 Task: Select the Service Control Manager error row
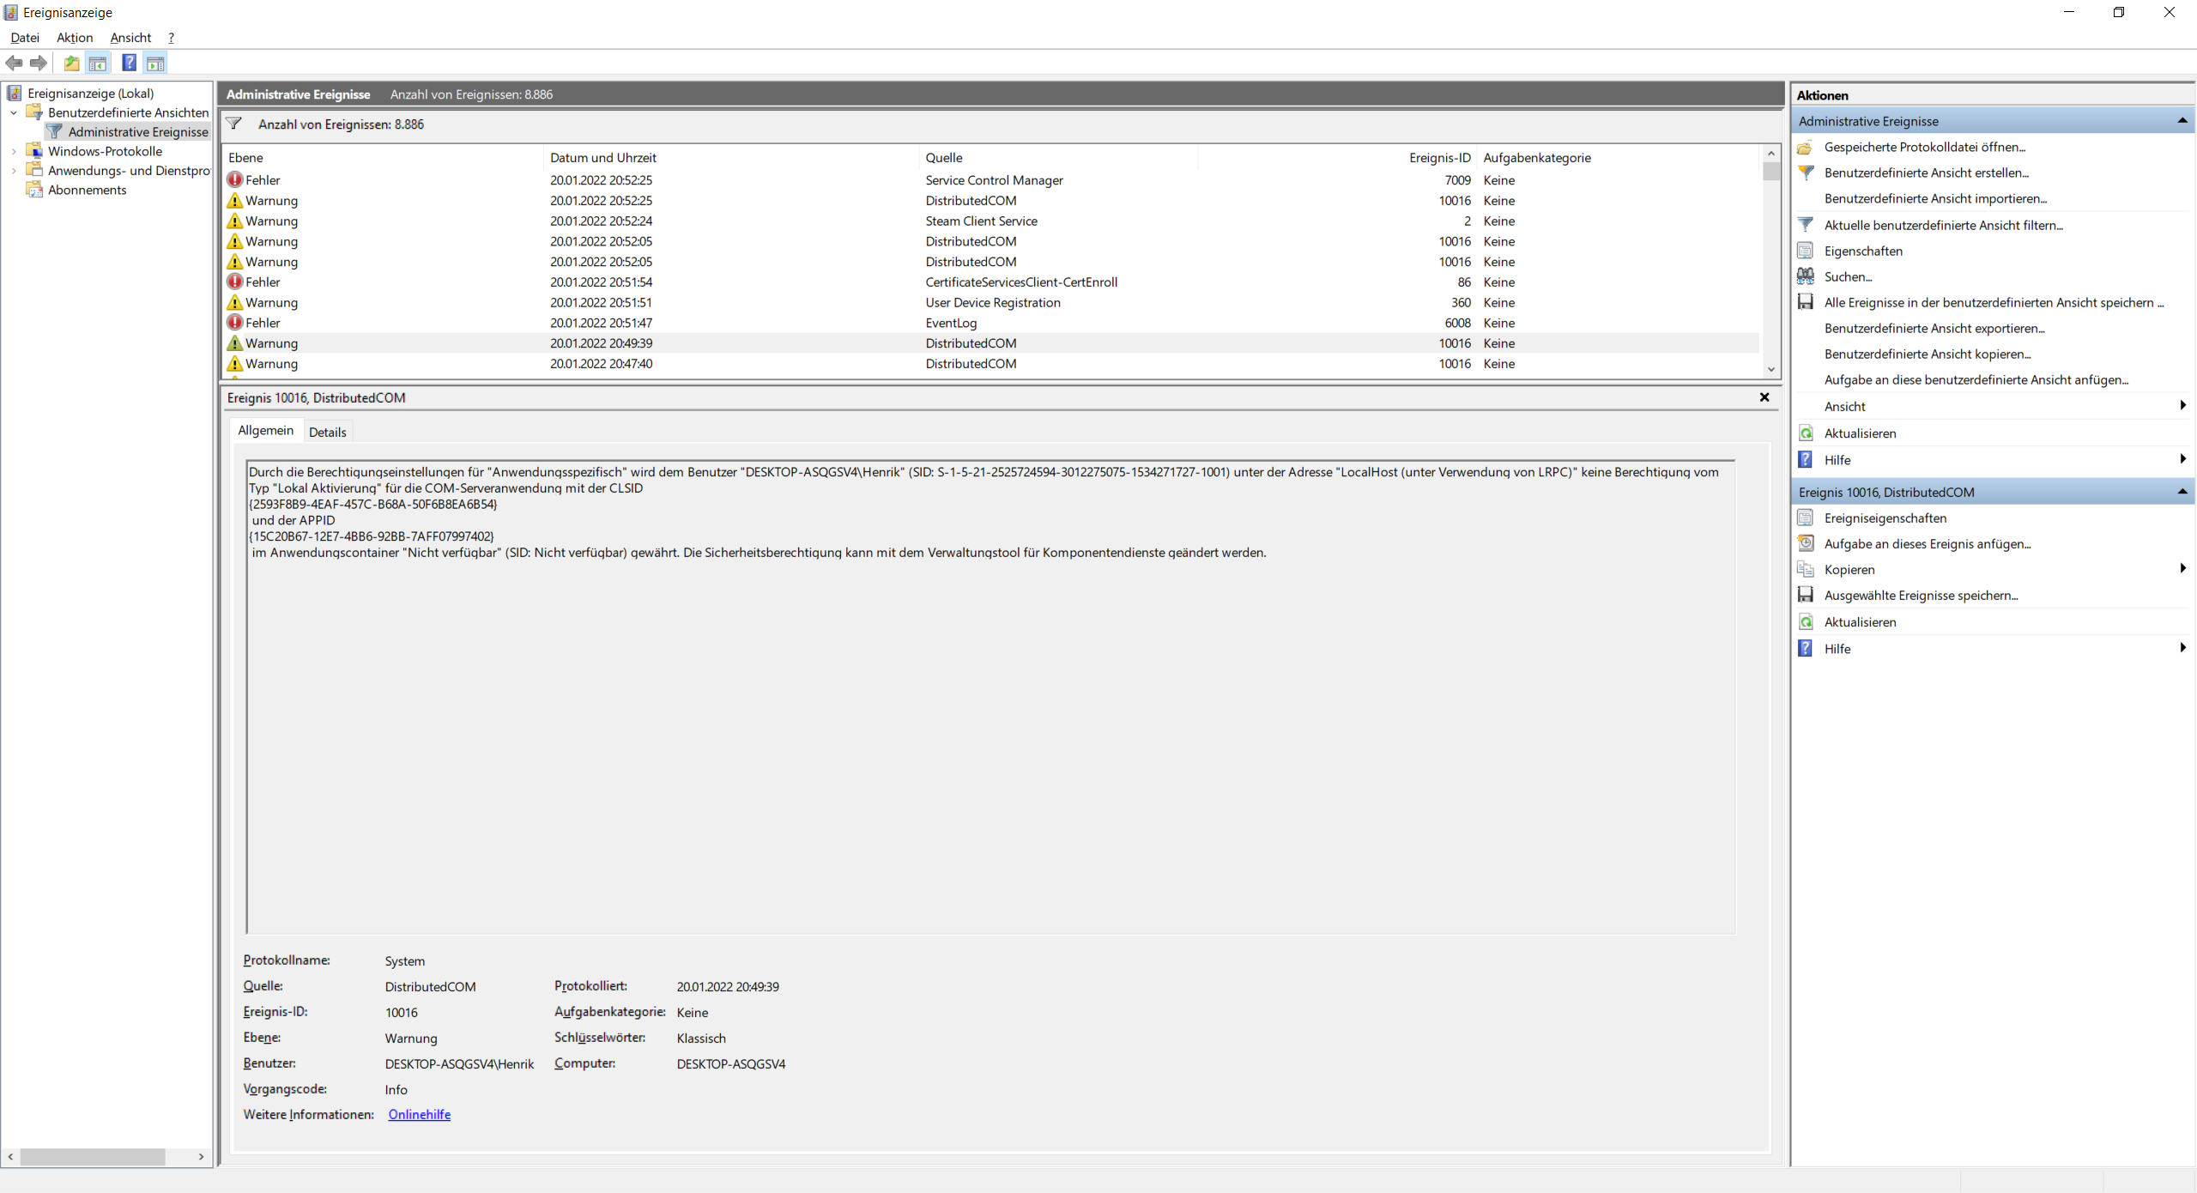pyautogui.click(x=993, y=180)
